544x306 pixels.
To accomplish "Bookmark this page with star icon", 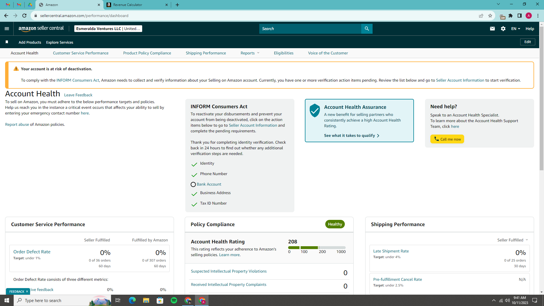I will click(490, 16).
